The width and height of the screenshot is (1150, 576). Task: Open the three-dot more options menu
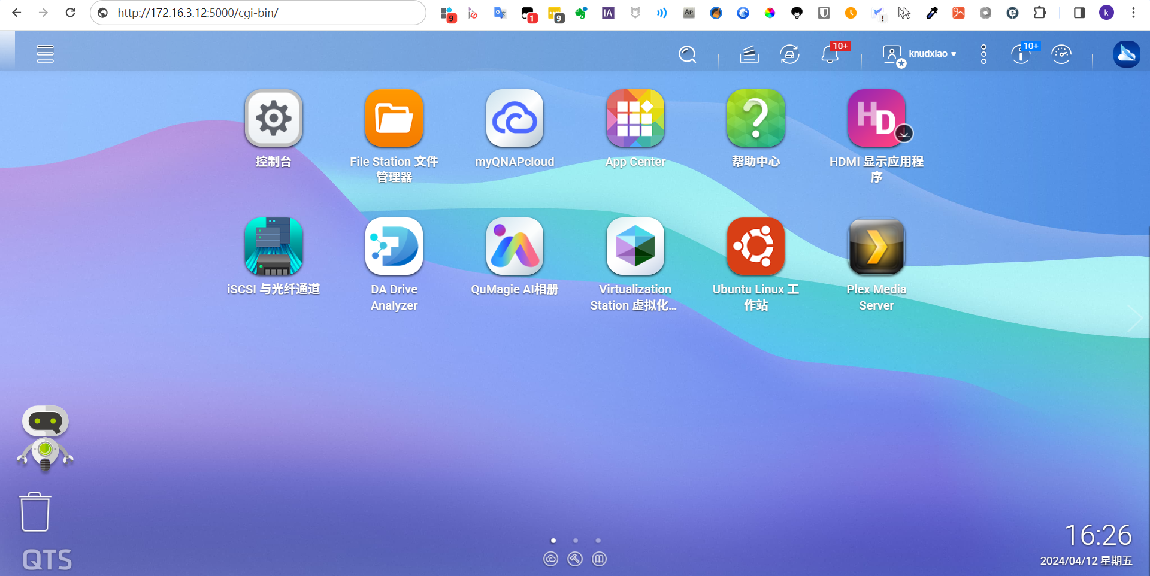[x=983, y=54]
